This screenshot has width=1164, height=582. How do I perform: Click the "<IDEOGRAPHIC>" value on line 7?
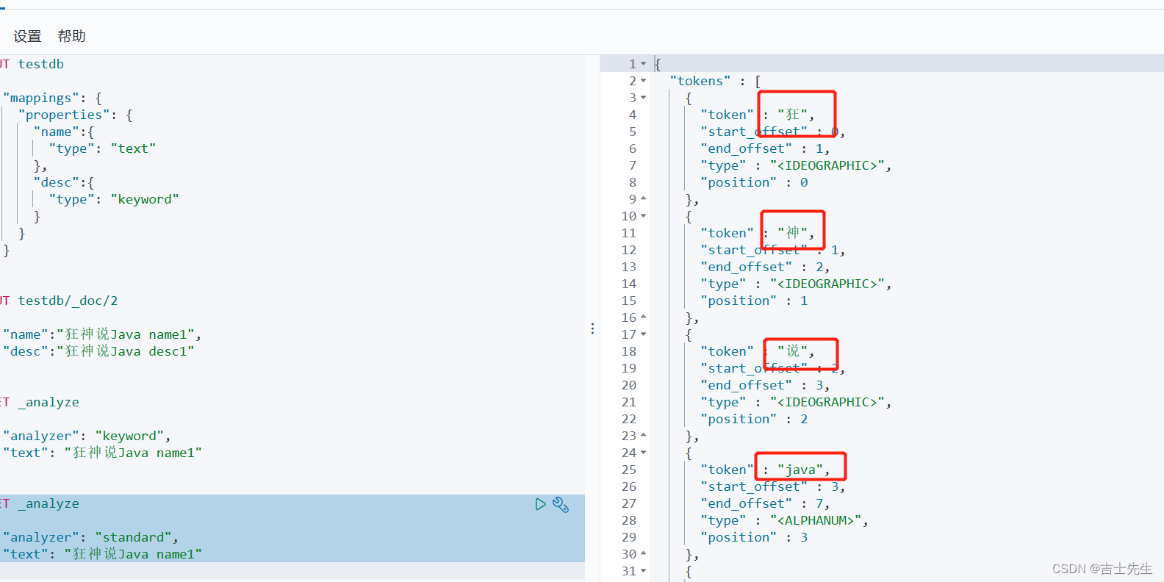[x=827, y=165]
